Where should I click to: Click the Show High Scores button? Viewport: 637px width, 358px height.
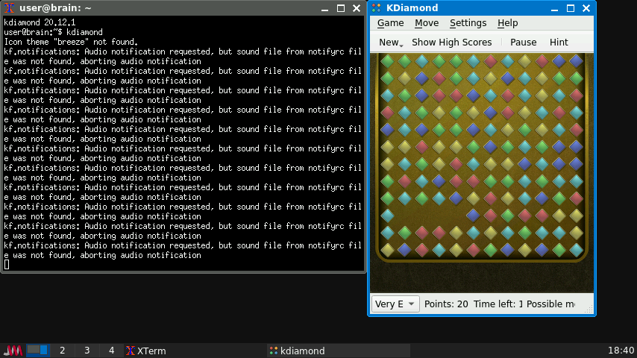(451, 43)
